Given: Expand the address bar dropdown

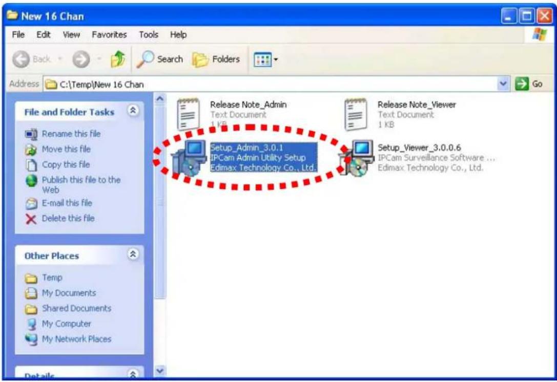Looking at the screenshot, I should 503,84.
